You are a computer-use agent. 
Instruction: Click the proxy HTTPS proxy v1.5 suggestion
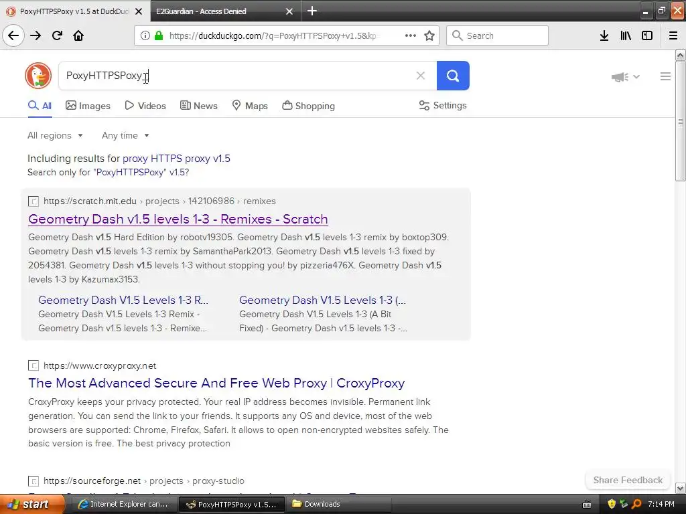(x=176, y=158)
